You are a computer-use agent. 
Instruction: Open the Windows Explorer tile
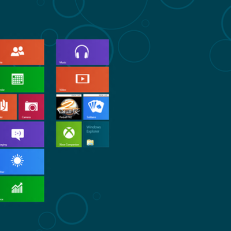pos(96,134)
